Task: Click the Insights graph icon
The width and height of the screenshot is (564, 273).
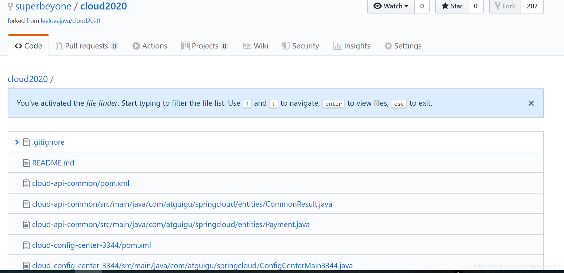Action: [x=337, y=46]
